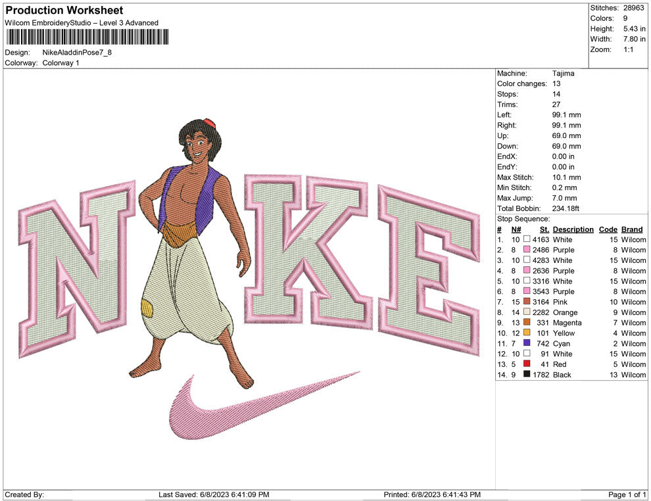
Task: Click the pink swatch next to 2636 Purple
Action: point(527,270)
